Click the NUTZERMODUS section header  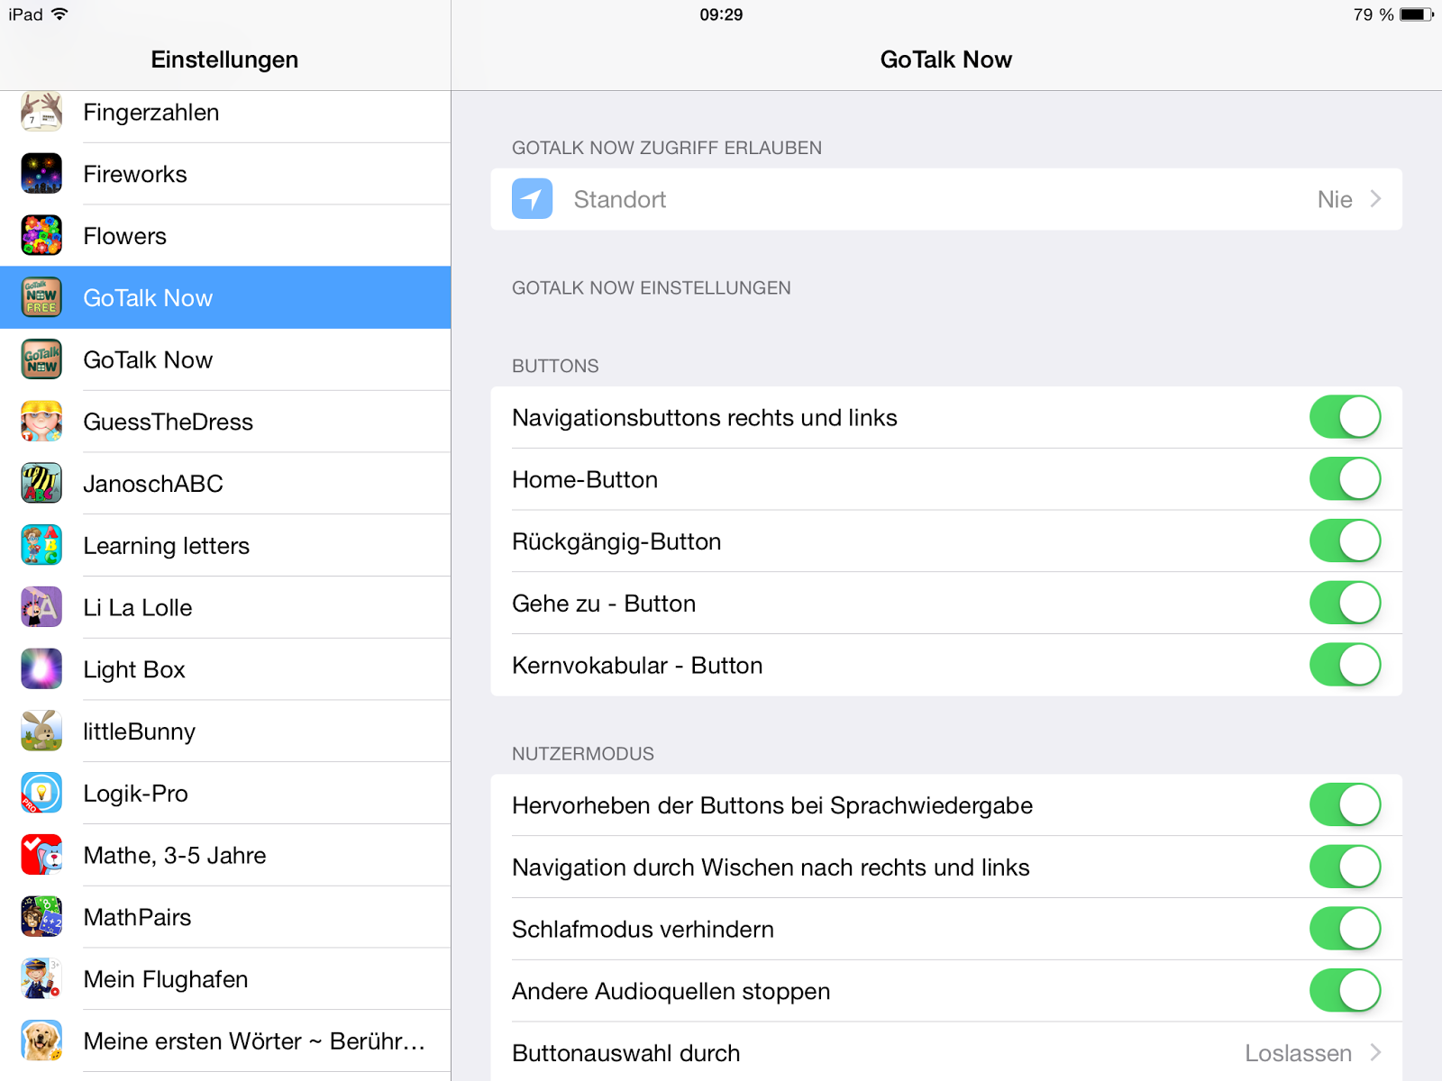[x=583, y=754]
